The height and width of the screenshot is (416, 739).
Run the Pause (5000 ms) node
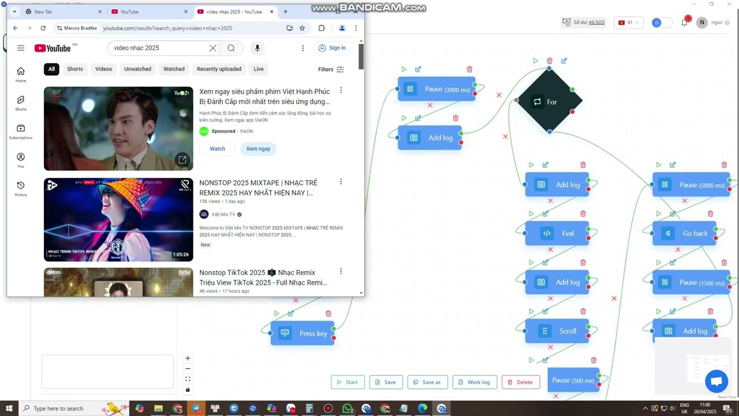point(659,165)
